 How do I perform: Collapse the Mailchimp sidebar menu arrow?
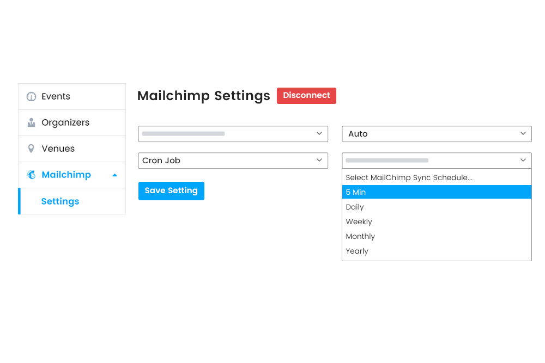(x=114, y=175)
